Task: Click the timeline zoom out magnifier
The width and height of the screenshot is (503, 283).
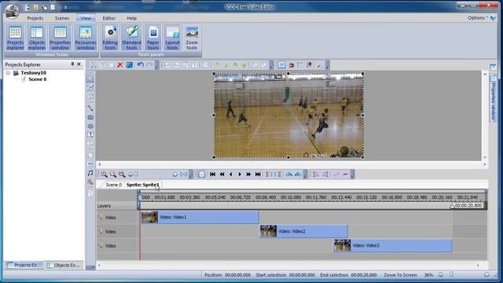Action: (113, 175)
